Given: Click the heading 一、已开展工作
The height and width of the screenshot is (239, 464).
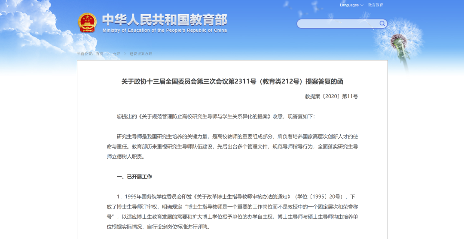Looking at the screenshot, I should [x=134, y=177].
